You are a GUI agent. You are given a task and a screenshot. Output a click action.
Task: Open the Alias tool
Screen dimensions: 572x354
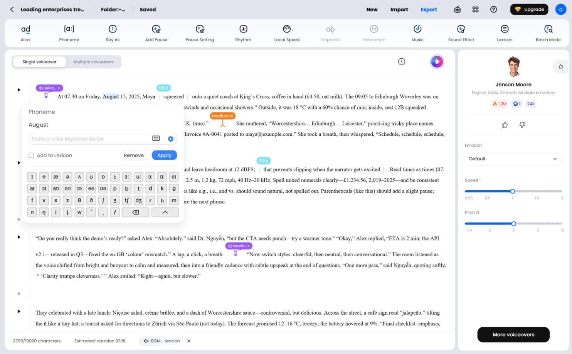[x=25, y=33]
